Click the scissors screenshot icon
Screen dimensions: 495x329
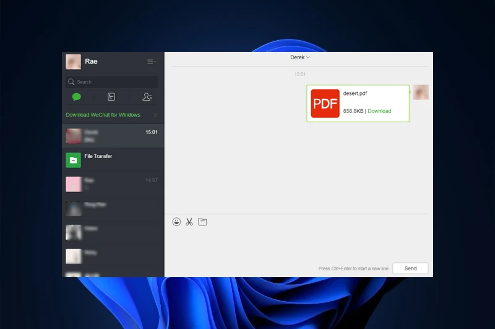(x=189, y=222)
